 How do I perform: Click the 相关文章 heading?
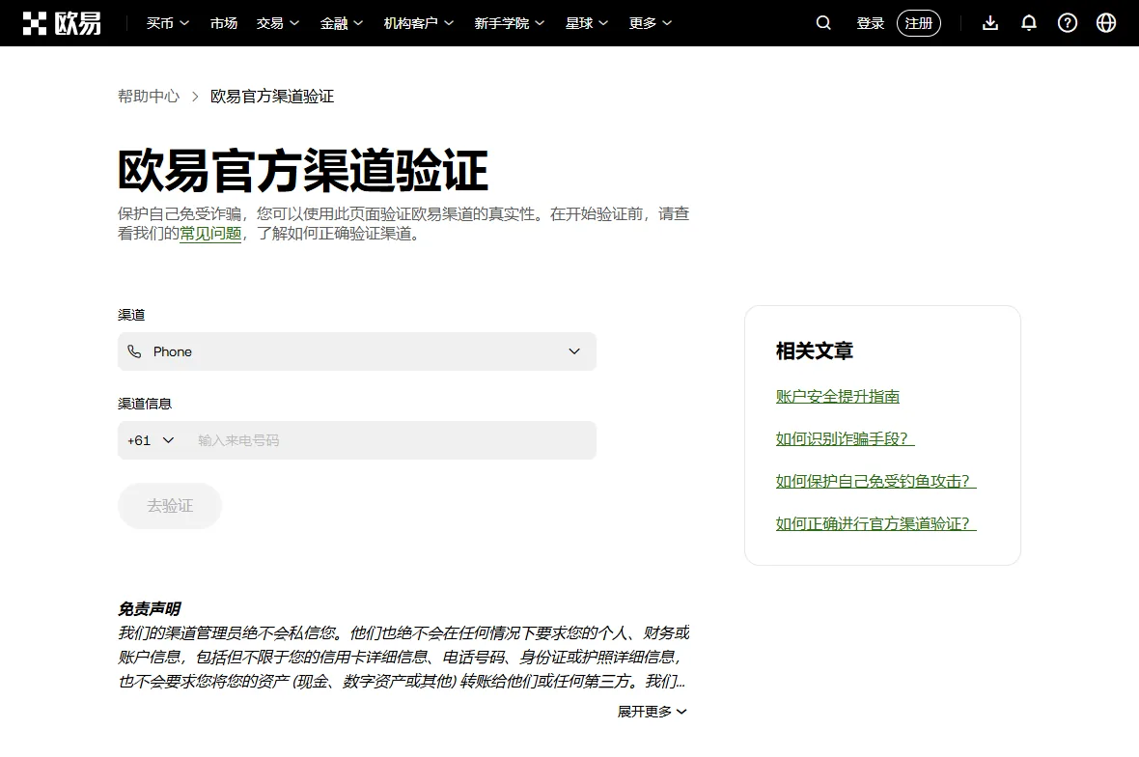pyautogui.click(x=815, y=350)
